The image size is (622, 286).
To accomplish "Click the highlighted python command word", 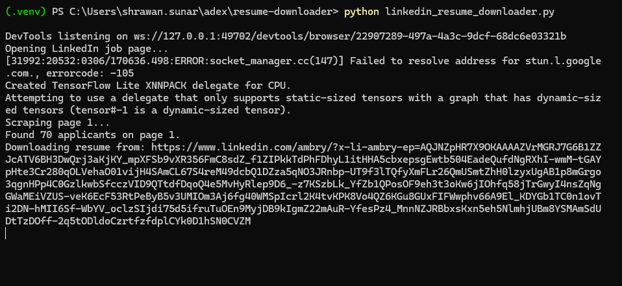I will click(362, 12).
